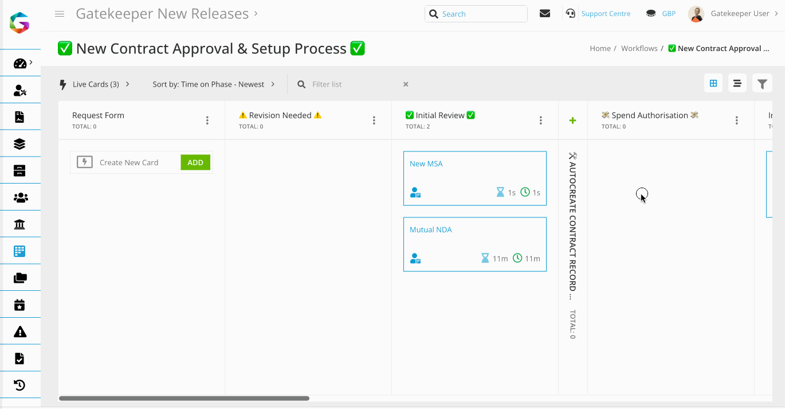Open the archive cabinet icon in sidebar
Image resolution: width=785 pixels, height=409 pixels.
click(x=19, y=170)
